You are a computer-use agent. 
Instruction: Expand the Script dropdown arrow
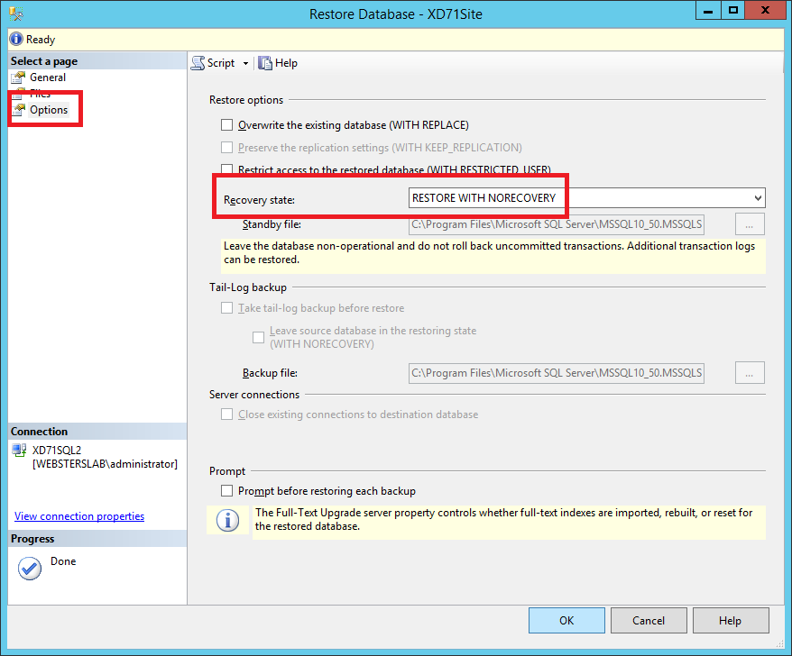[245, 63]
